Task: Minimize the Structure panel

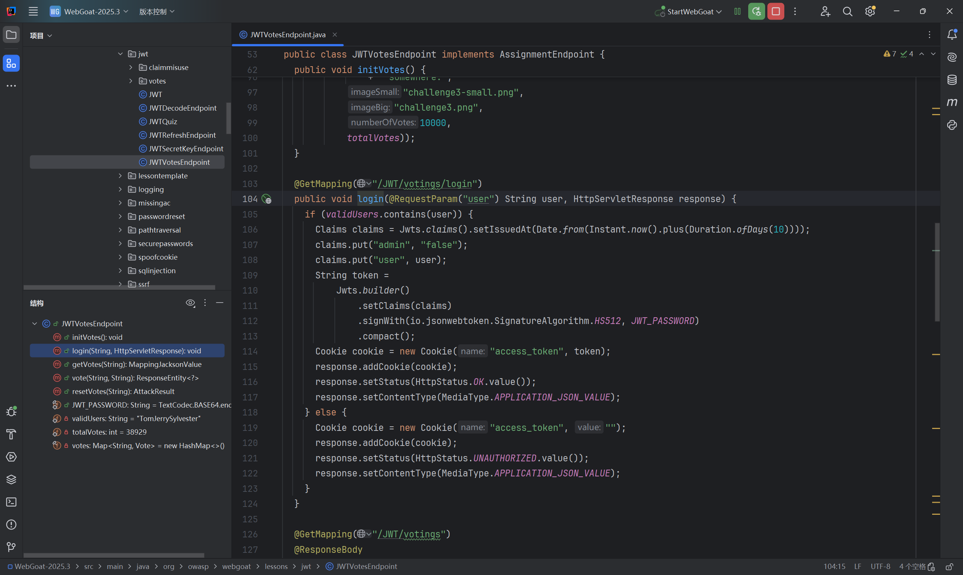Action: point(220,303)
